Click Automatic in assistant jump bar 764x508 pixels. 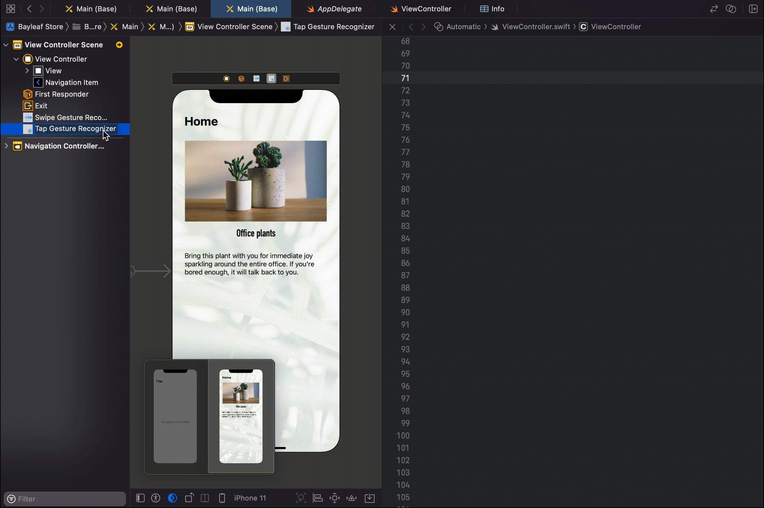pos(463,27)
